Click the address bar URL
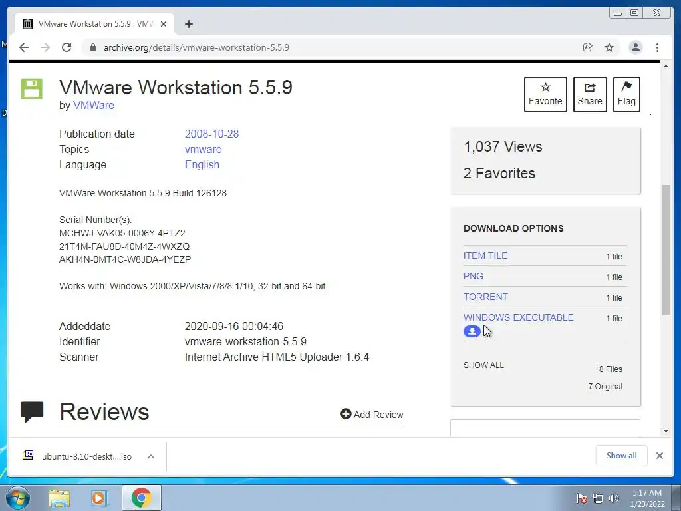The image size is (681, 511). tap(196, 47)
